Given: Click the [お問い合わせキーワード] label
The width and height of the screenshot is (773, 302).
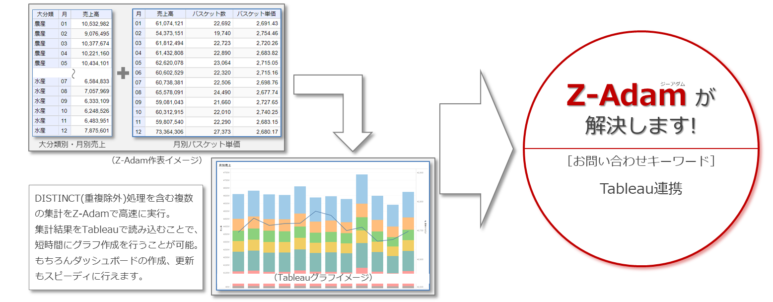Looking at the screenshot, I should tap(641, 161).
